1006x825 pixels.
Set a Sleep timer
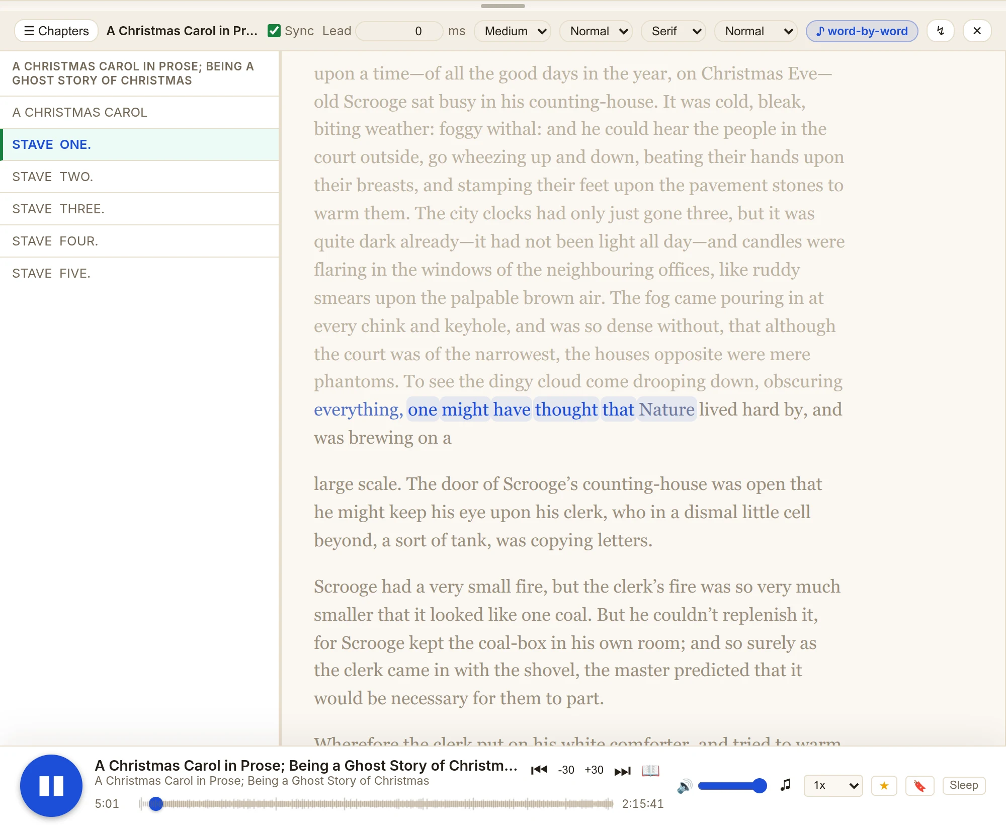pyautogui.click(x=963, y=785)
